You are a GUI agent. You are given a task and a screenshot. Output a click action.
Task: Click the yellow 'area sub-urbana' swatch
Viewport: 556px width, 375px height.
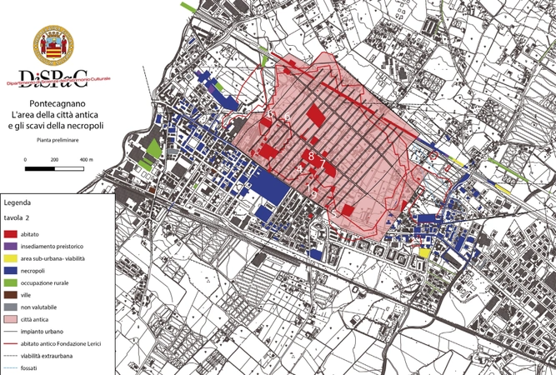click(10, 260)
